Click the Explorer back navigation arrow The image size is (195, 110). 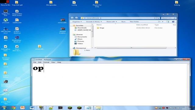tap(72, 18)
